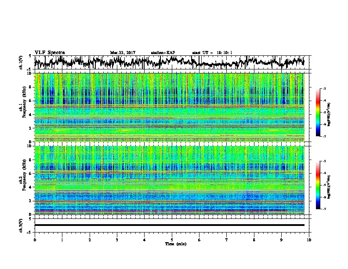Viewport: 348px width, 269px height.
Task: Click the flat black ch.3 trace line
Action: (169, 225)
